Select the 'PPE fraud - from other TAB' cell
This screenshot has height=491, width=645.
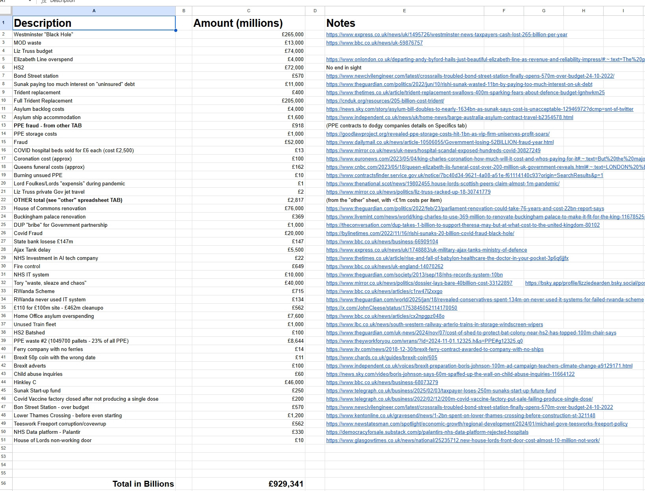(94, 126)
